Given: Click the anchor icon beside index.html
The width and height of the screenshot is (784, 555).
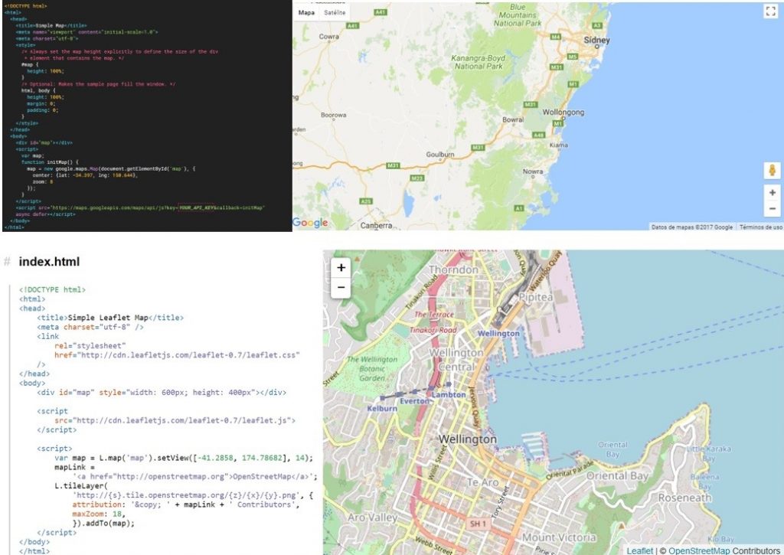Looking at the screenshot, I should [8, 261].
